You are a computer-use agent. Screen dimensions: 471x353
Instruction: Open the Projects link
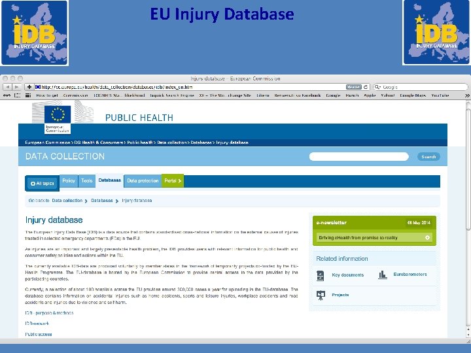340,295
